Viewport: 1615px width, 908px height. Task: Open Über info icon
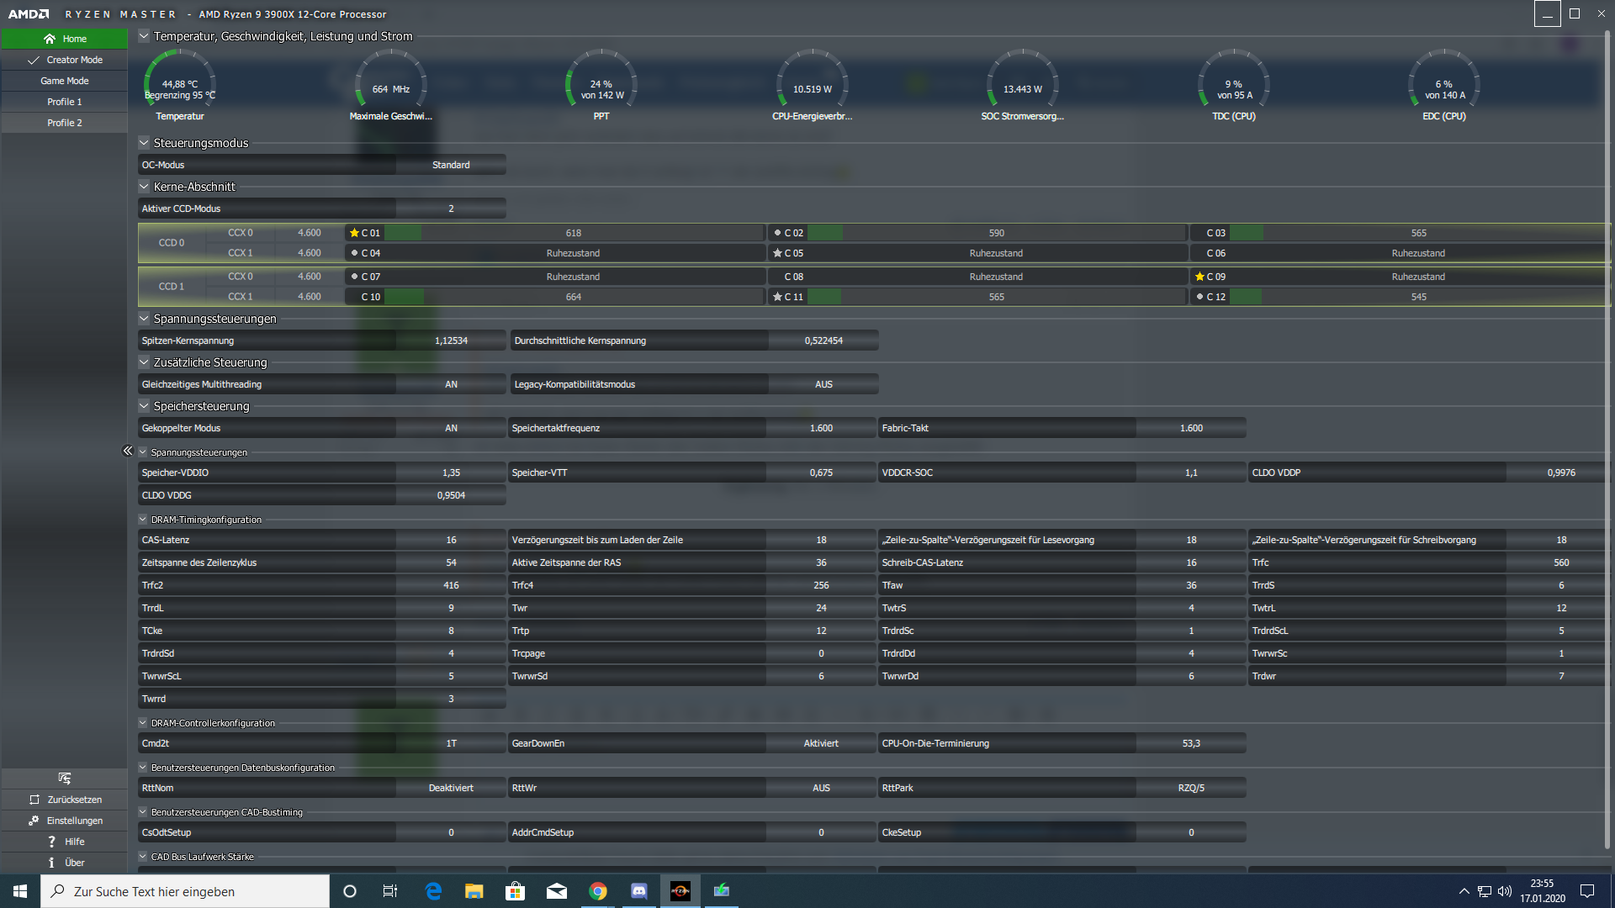pyautogui.click(x=51, y=863)
